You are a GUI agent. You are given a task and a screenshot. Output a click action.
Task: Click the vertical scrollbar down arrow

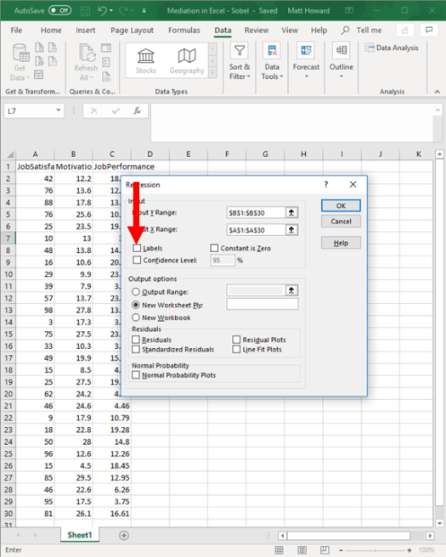(x=439, y=523)
